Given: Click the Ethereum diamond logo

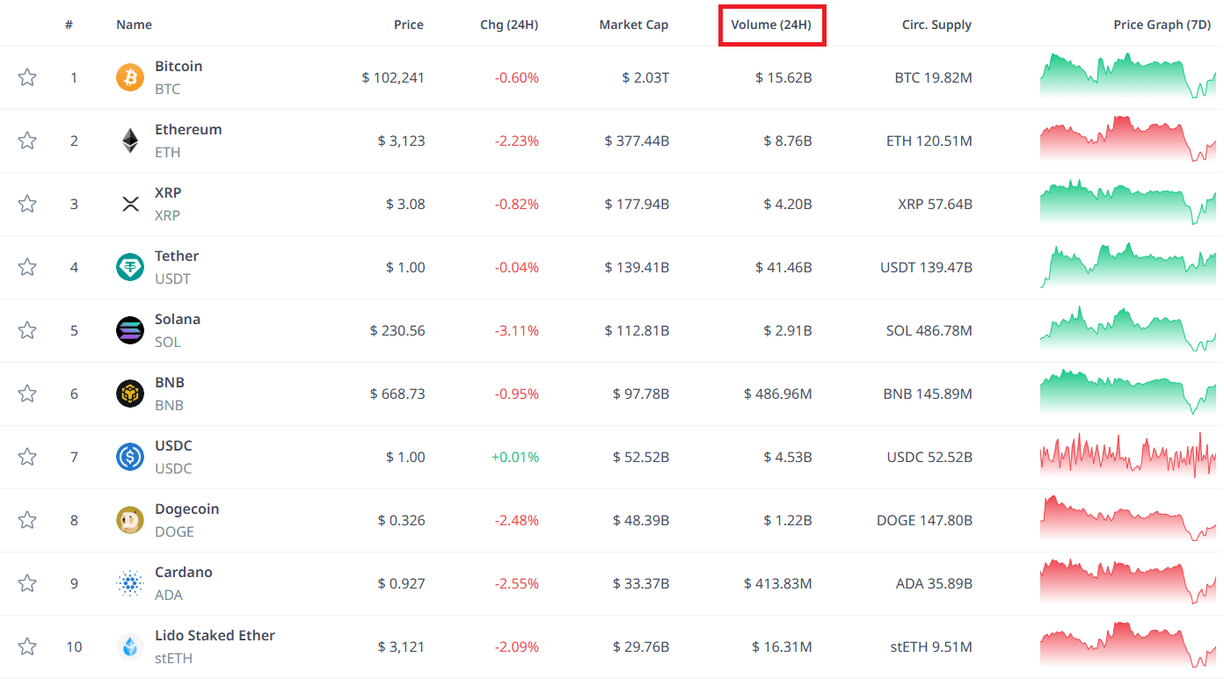Looking at the screenshot, I should [x=130, y=141].
